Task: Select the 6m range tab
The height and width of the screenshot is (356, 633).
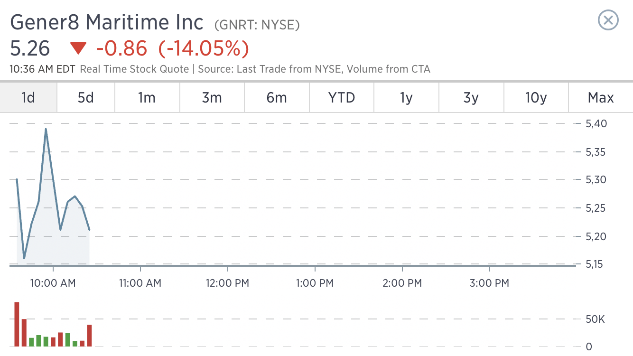Action: [x=277, y=98]
